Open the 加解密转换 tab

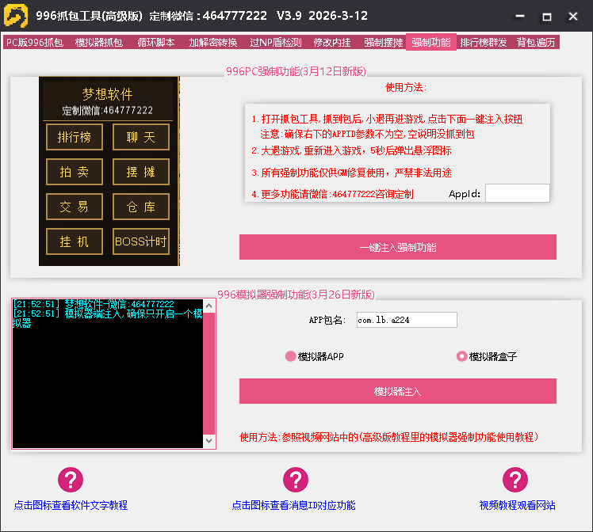point(213,43)
